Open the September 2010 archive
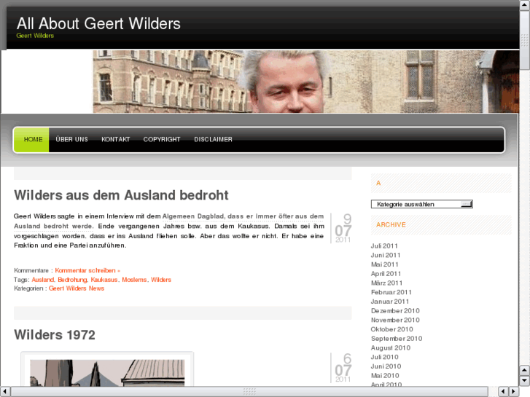Viewport: 530px width, 397px height. click(x=397, y=339)
